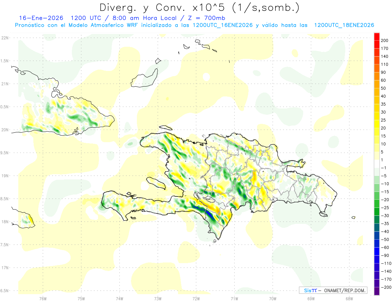Click the 35 value on the color scale
The image size is (392, 303).
coord(384,104)
